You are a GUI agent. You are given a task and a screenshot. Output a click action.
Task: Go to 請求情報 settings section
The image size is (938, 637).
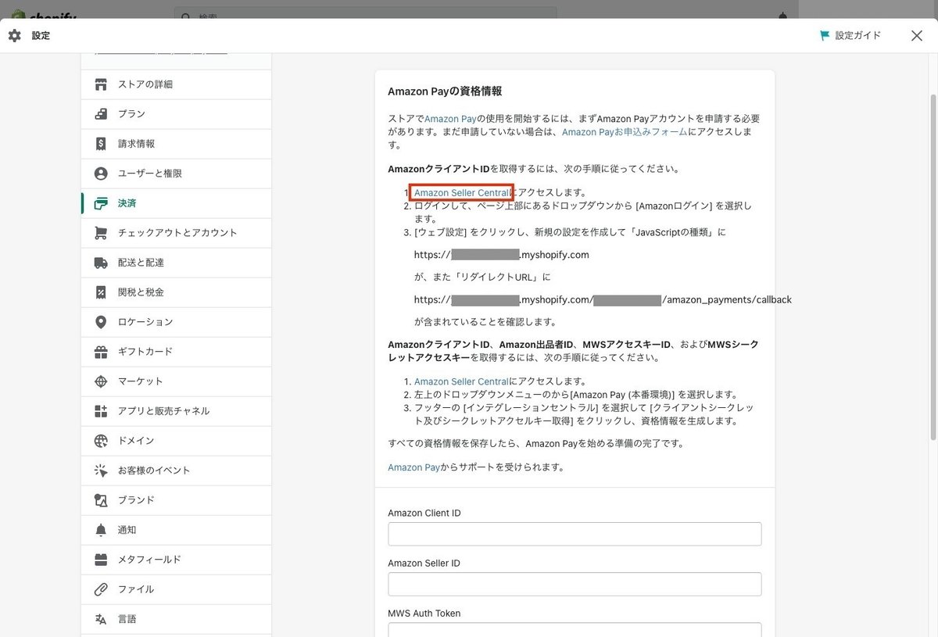(176, 144)
